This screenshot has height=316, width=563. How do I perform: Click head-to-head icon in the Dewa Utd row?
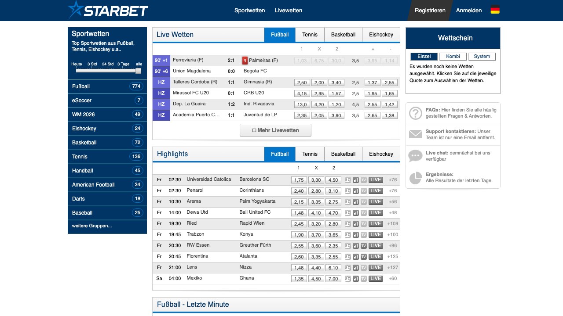348,213
